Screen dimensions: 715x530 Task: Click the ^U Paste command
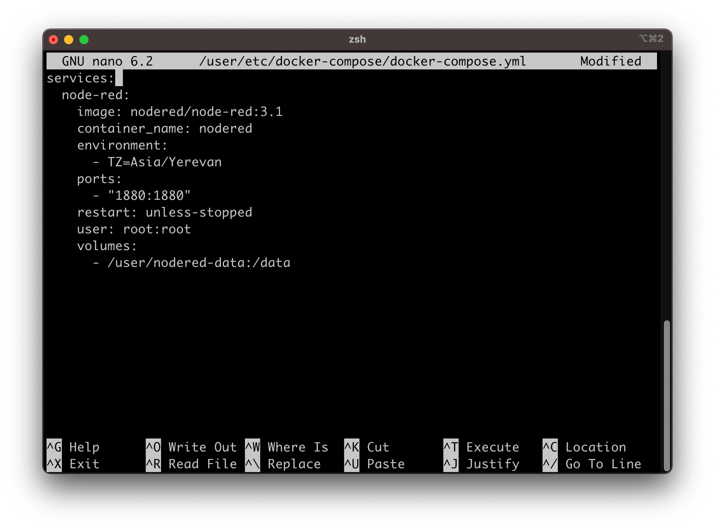pyautogui.click(x=375, y=464)
